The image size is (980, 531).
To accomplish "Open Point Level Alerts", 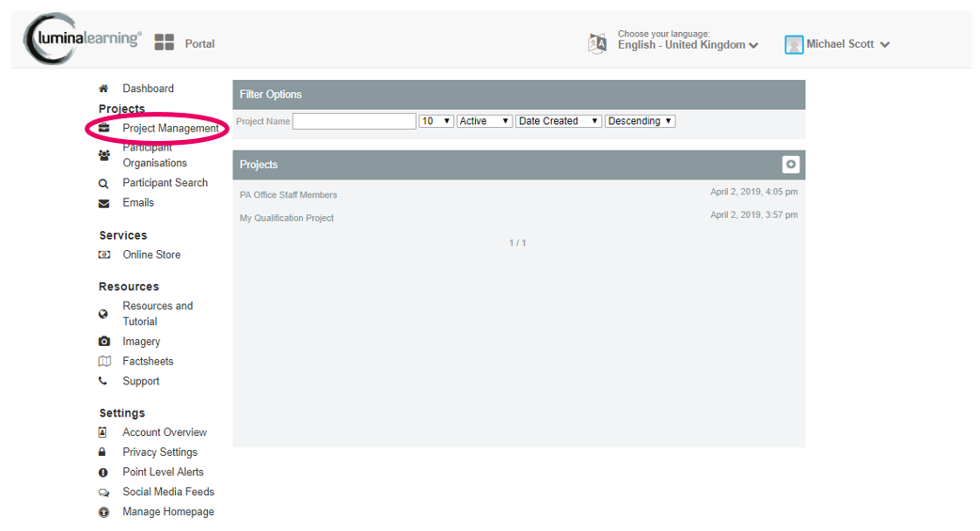I will coord(163,472).
